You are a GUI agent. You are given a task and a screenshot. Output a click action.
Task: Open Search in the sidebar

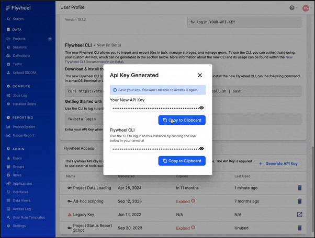point(18,19)
